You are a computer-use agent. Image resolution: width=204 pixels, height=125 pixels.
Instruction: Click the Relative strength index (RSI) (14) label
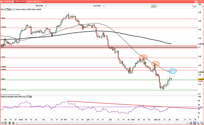[13, 97]
